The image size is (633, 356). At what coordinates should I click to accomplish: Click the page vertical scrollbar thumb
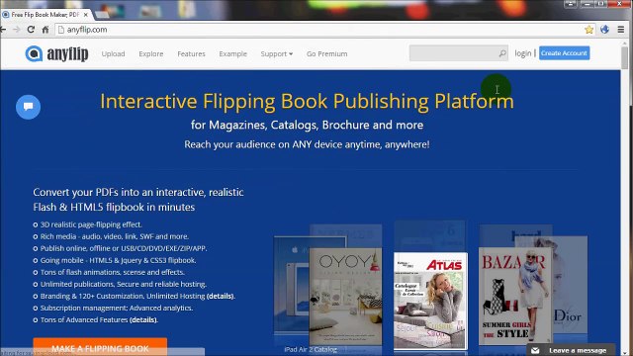coord(625,57)
